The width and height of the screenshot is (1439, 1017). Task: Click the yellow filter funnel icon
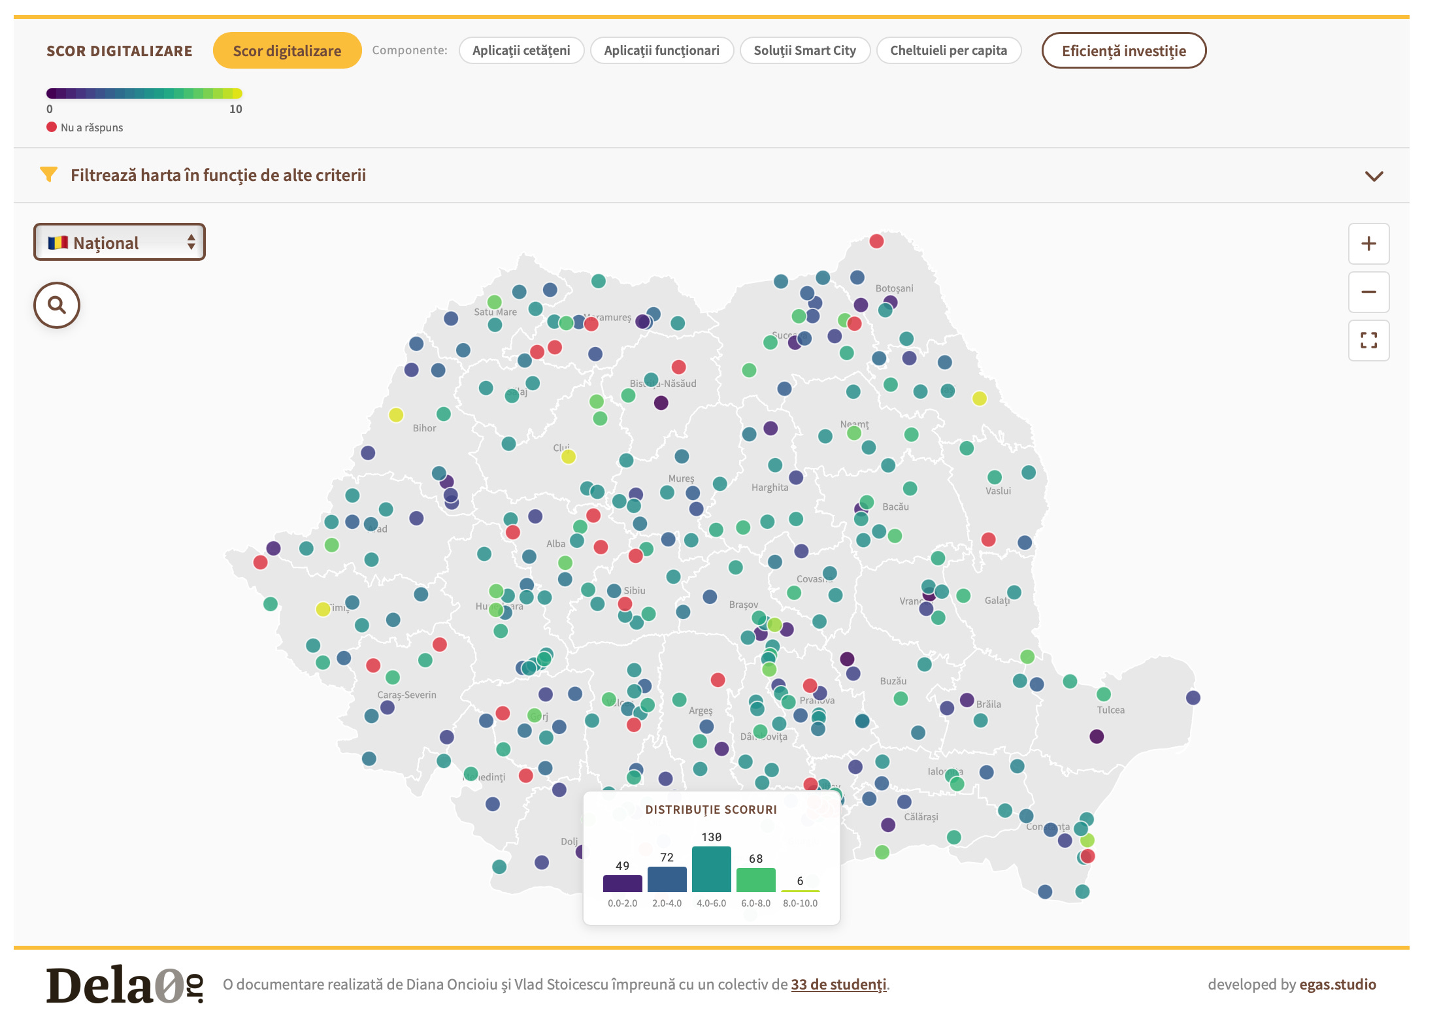48,175
